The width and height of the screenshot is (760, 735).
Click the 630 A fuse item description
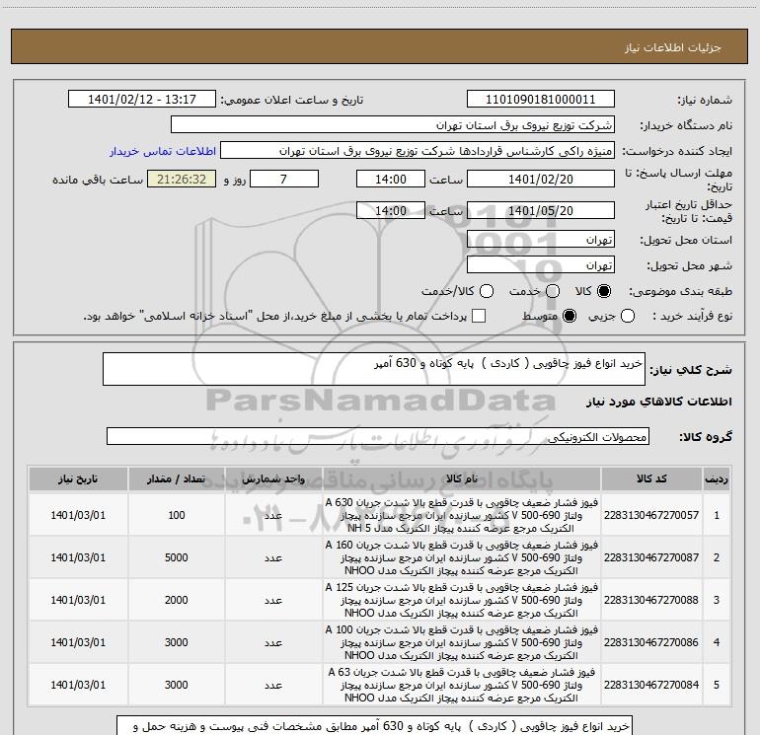pos(462,515)
